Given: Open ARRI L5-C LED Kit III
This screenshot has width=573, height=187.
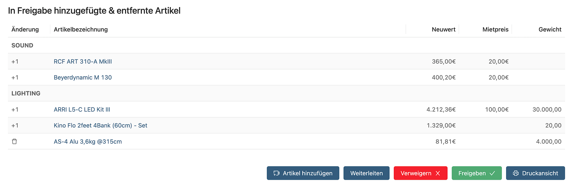Looking at the screenshot, I should point(82,110).
